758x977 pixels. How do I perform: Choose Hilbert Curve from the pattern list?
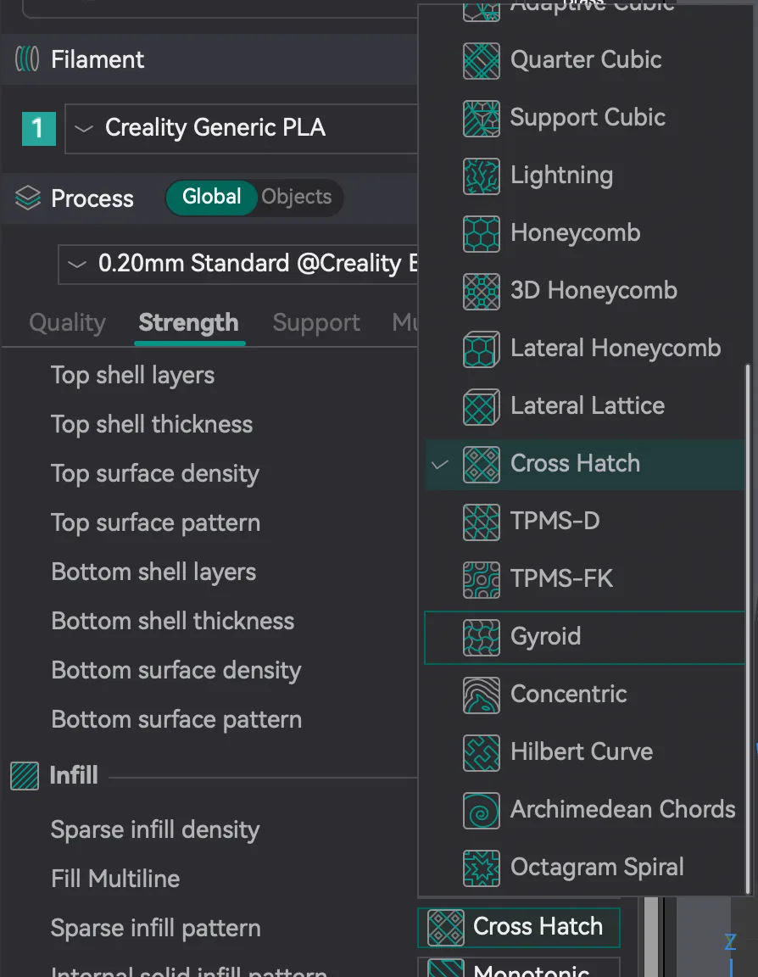585,753
